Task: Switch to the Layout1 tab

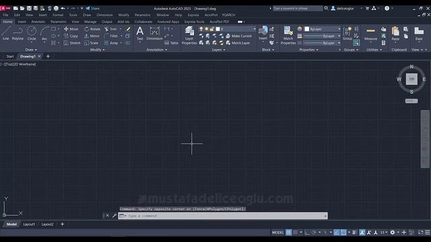Action: (29, 224)
